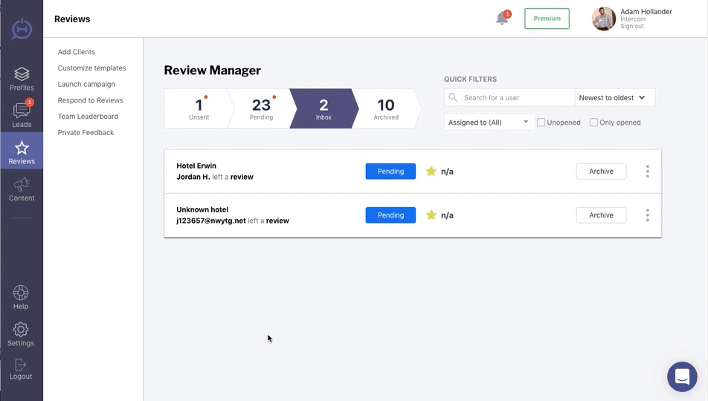Open Add Clients menu item
The width and height of the screenshot is (708, 401).
[77, 52]
